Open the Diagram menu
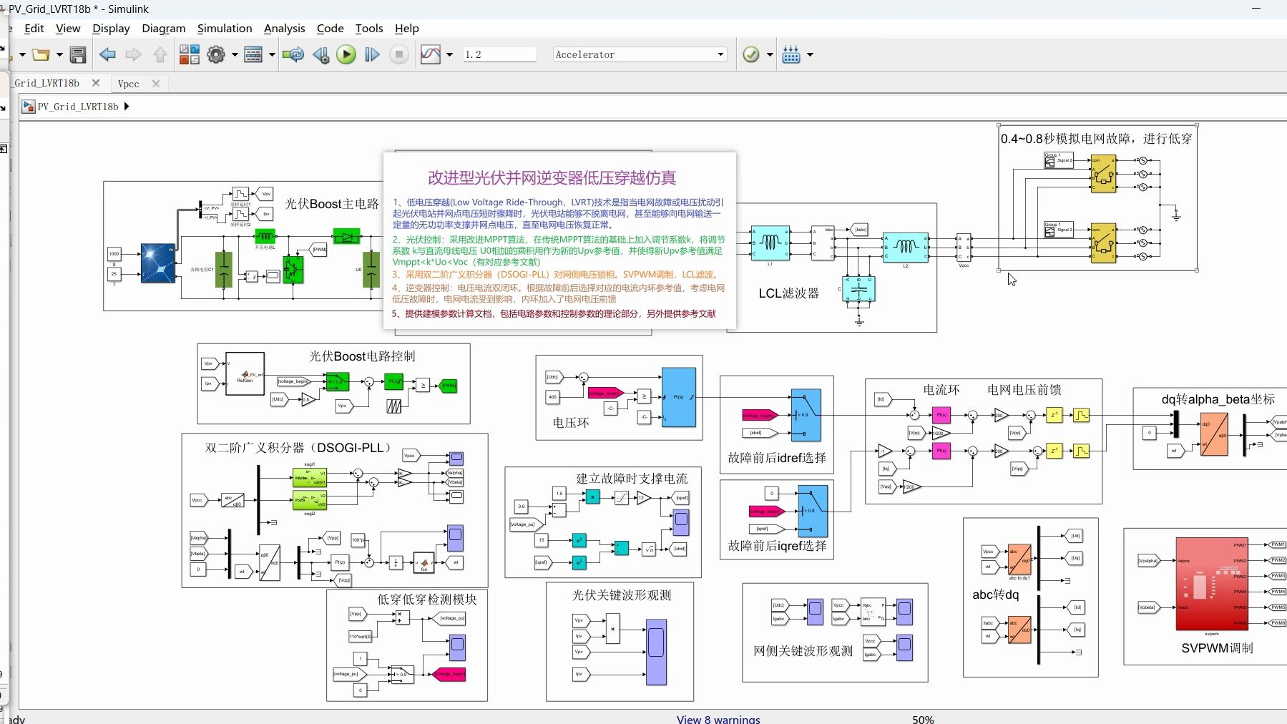The height and width of the screenshot is (724, 1287). tap(163, 29)
